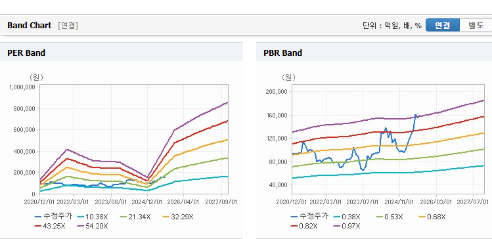The width and height of the screenshot is (492, 239).
Task: Click the 2023/08/01 date label
Action: (110, 202)
